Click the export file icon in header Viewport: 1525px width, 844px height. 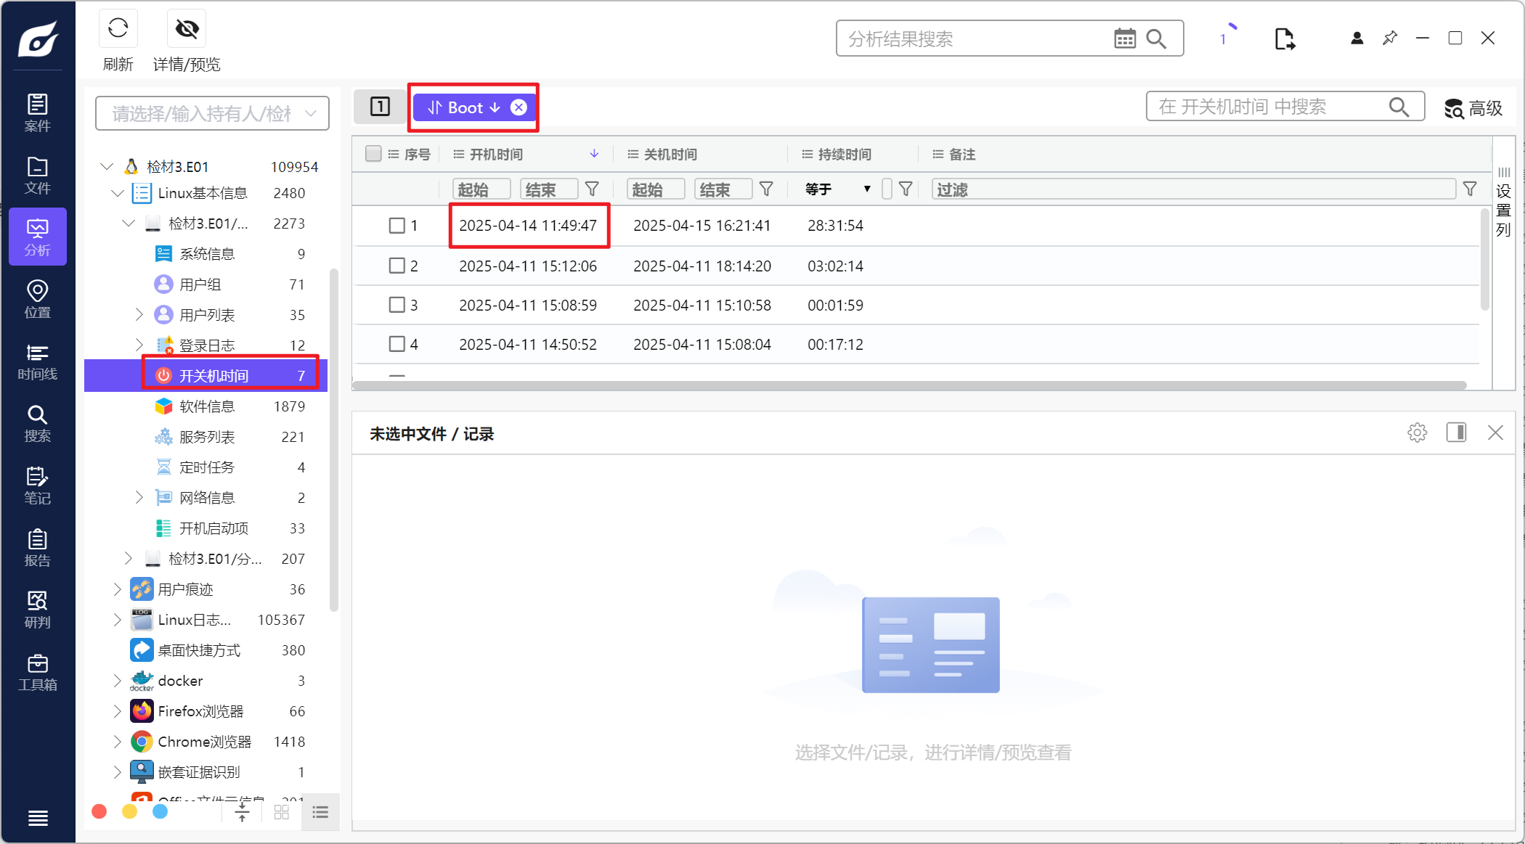(1284, 38)
